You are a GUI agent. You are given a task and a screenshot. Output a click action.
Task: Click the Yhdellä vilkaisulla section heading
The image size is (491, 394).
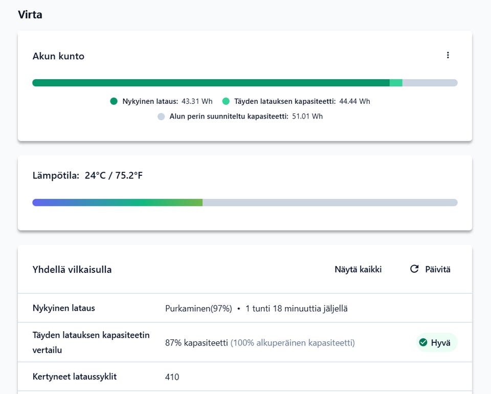coord(72,269)
